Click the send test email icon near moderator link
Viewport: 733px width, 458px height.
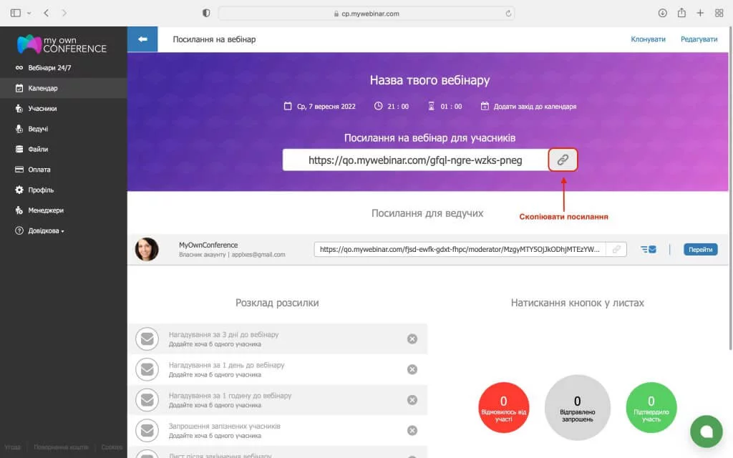click(650, 249)
